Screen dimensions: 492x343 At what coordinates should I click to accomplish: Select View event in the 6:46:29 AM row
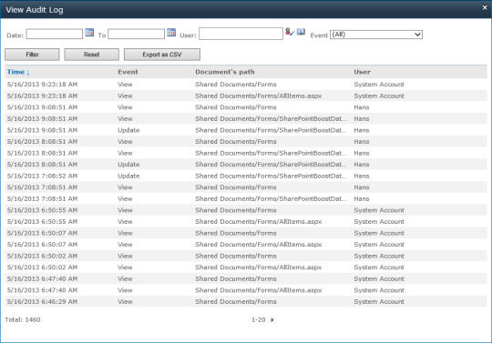pos(125,302)
